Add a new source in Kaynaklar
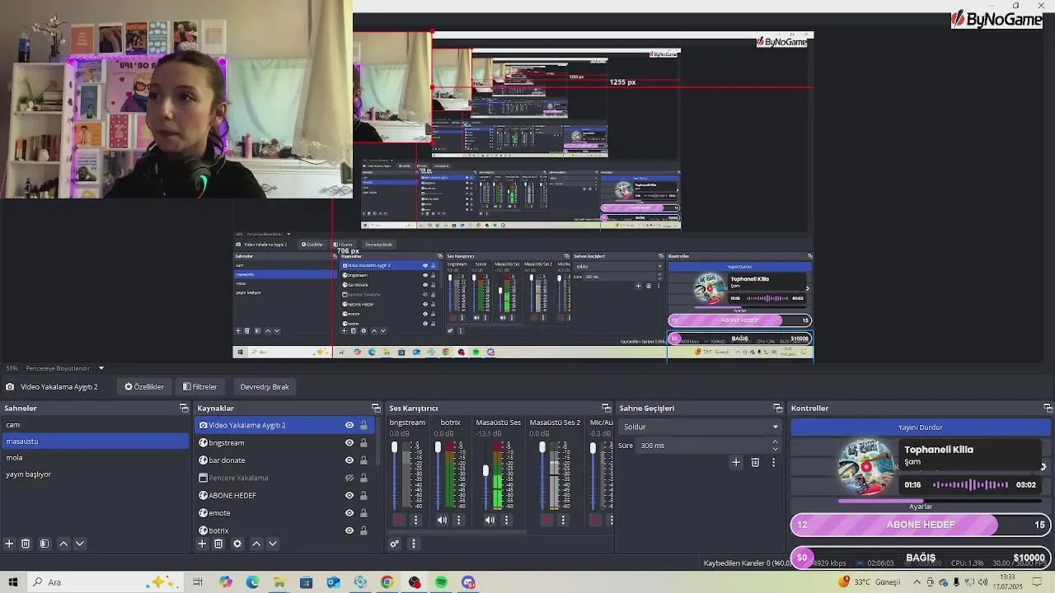Screen dimensions: 1055x593 point(202,544)
